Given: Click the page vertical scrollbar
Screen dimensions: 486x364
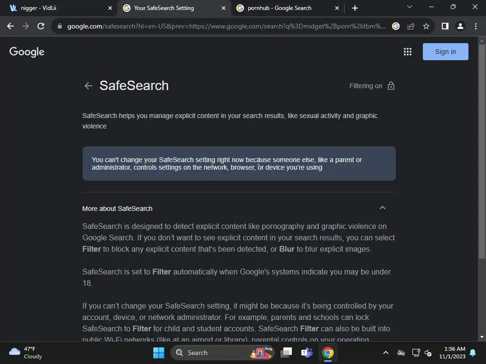Looking at the screenshot, I should (x=482, y=152).
